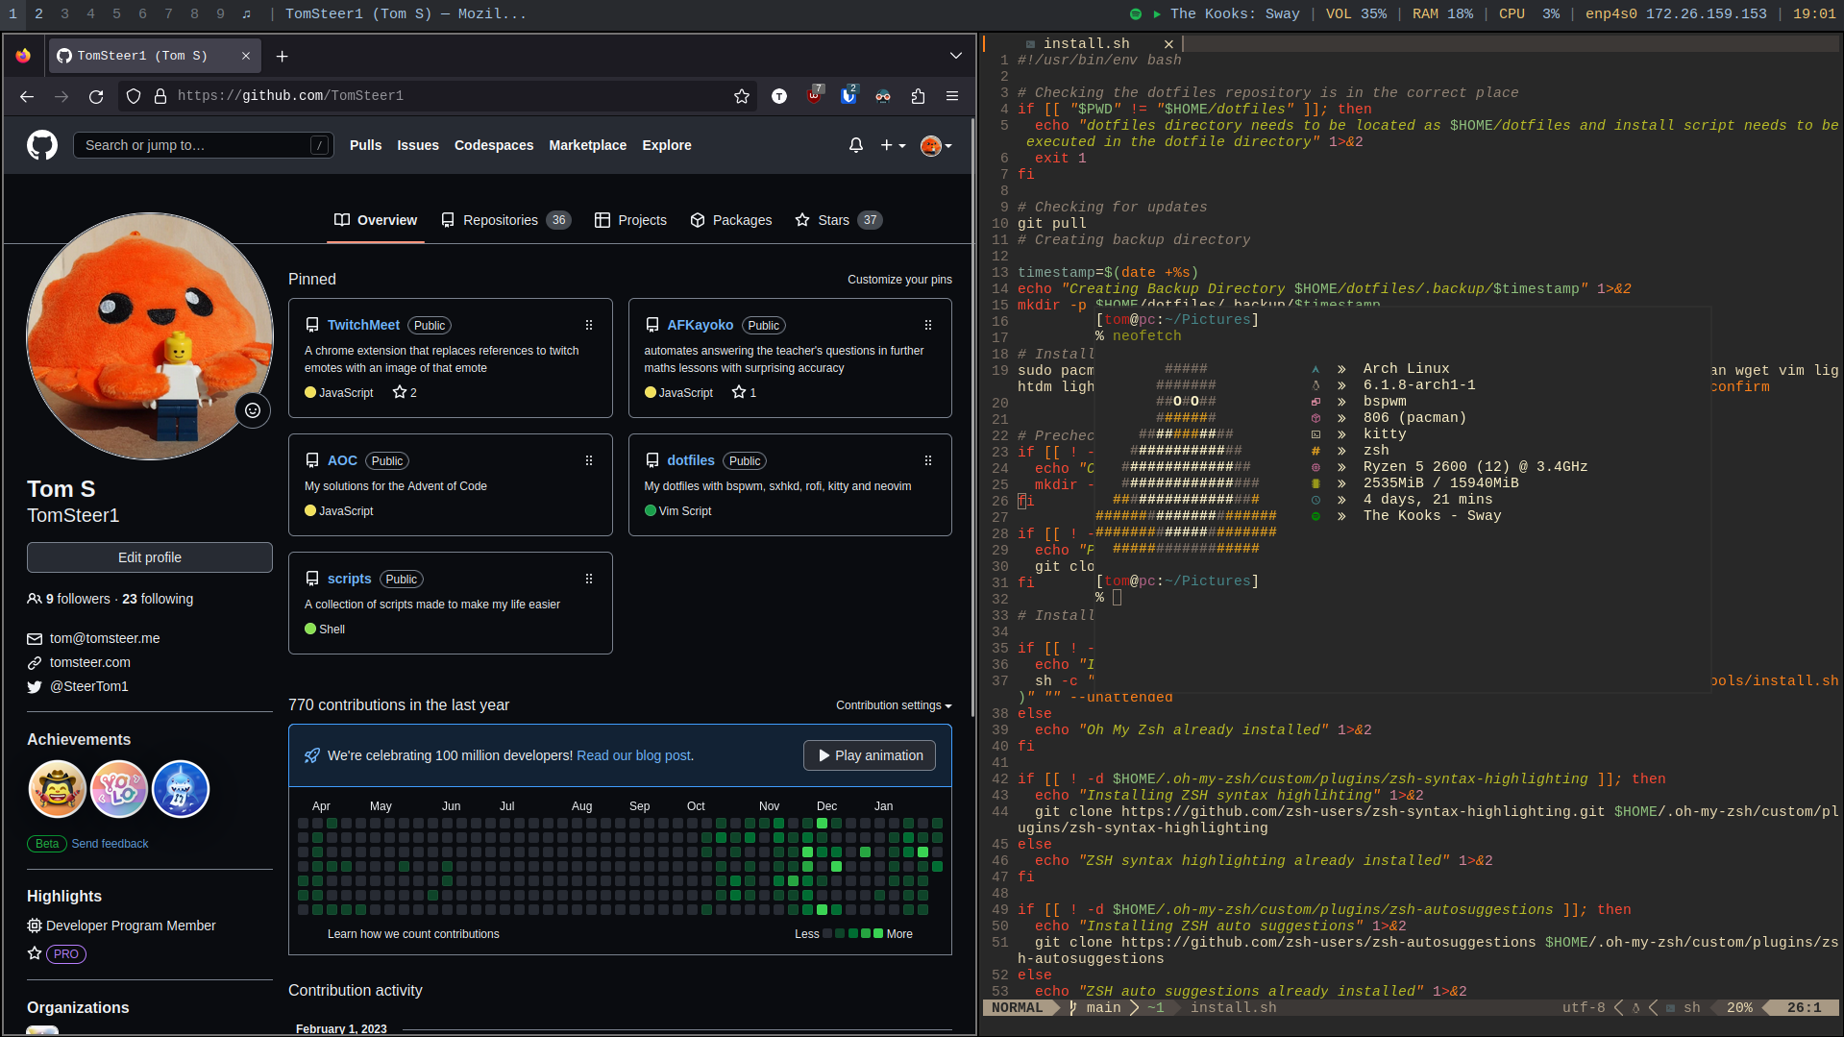This screenshot has width=1844, height=1037.
Task: Open the drag handle on the AFKayoko pin
Action: (928, 325)
